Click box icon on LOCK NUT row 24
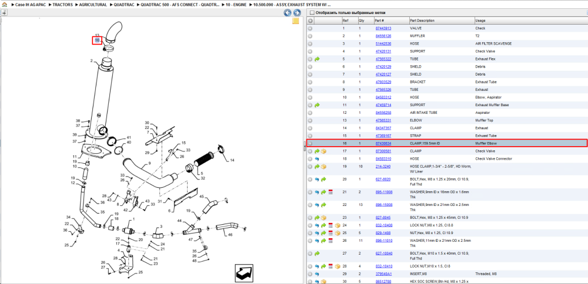The image size is (588, 284). tap(338, 226)
